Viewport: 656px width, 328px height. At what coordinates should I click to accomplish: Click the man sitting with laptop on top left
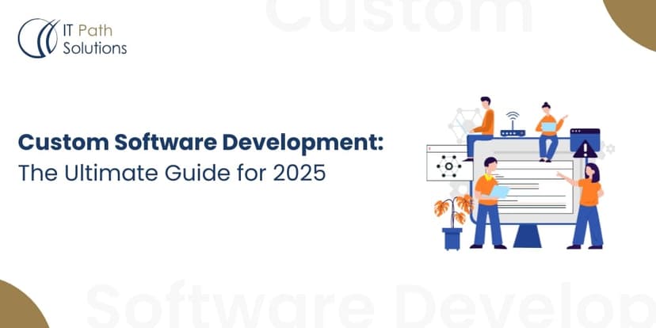click(x=482, y=123)
